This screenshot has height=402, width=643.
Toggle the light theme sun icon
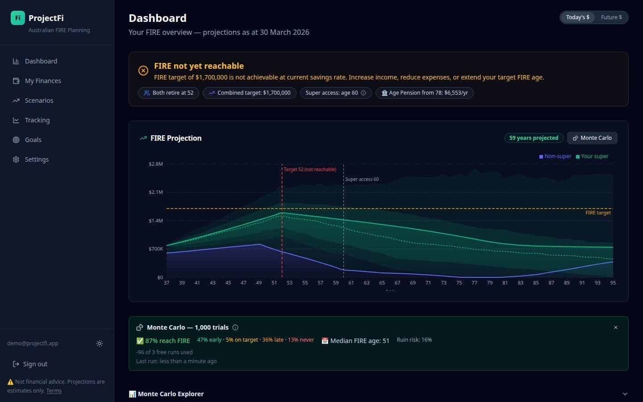(100, 343)
